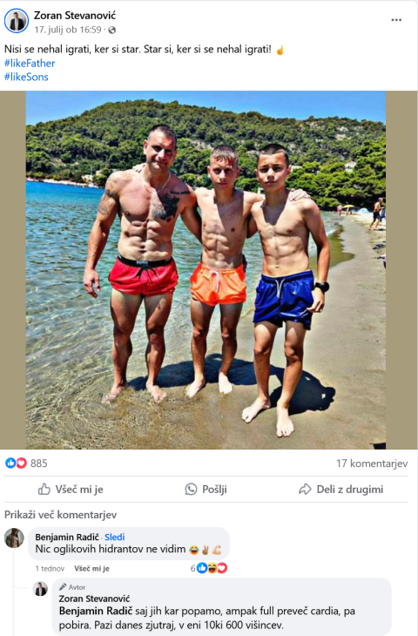Click the reaction icons on Benjamin Radič's comment
Viewport: 418px width, 636px height.
pos(212,568)
